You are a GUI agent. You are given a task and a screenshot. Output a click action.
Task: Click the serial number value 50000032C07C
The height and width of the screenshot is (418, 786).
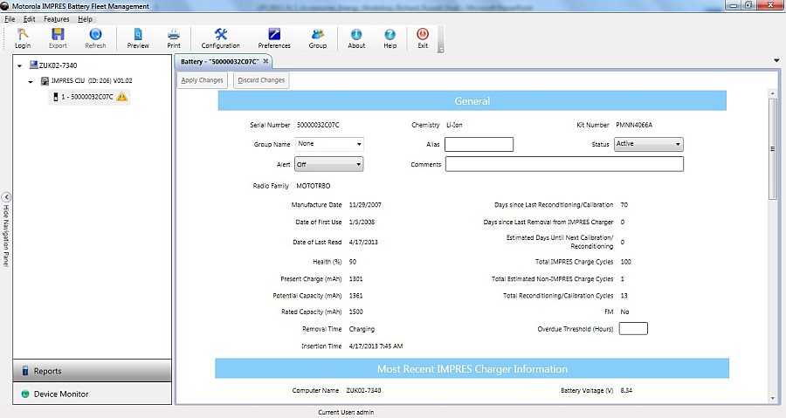[318, 125]
